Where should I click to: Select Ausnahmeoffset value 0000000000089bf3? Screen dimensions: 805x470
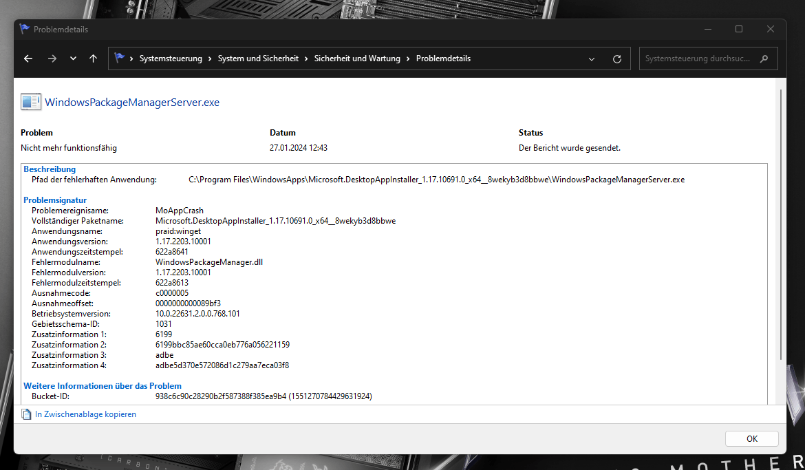point(188,303)
